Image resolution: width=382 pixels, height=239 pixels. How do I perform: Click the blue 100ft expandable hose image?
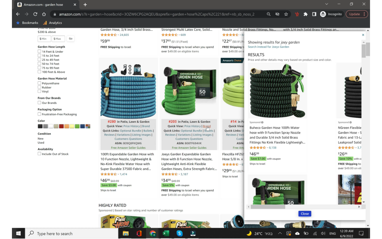click(128, 91)
